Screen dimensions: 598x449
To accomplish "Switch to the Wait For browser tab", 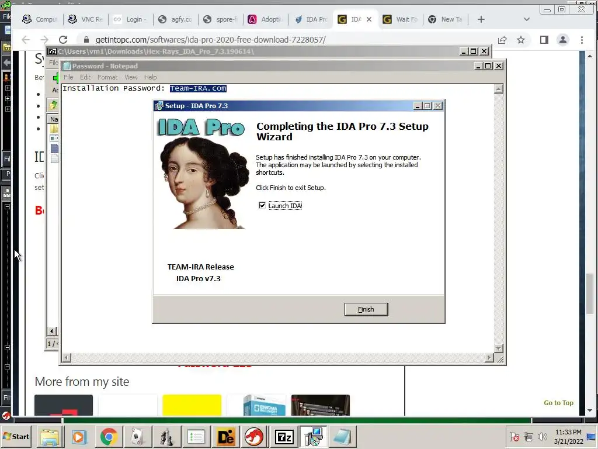I will [400, 19].
